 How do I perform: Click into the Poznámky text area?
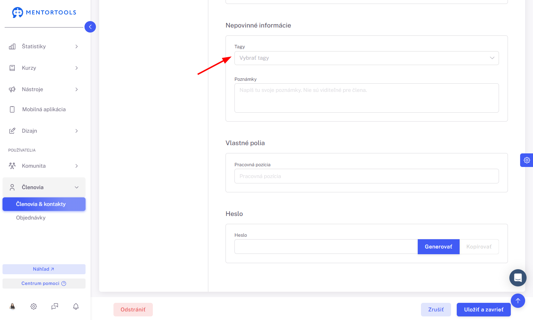click(367, 98)
